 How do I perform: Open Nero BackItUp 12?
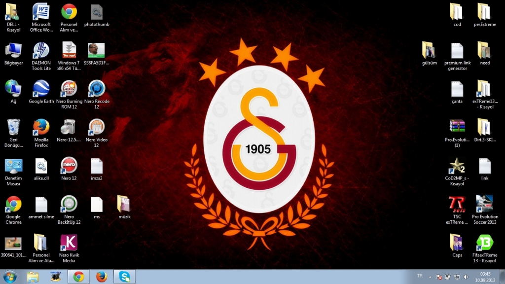(x=69, y=210)
